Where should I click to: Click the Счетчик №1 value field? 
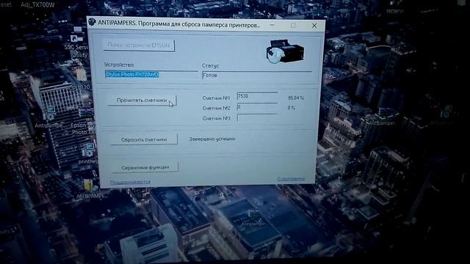point(257,96)
